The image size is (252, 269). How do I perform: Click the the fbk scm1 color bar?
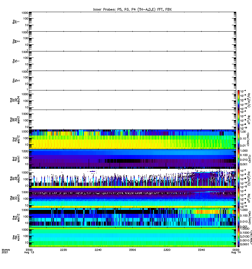[x=239, y=237]
